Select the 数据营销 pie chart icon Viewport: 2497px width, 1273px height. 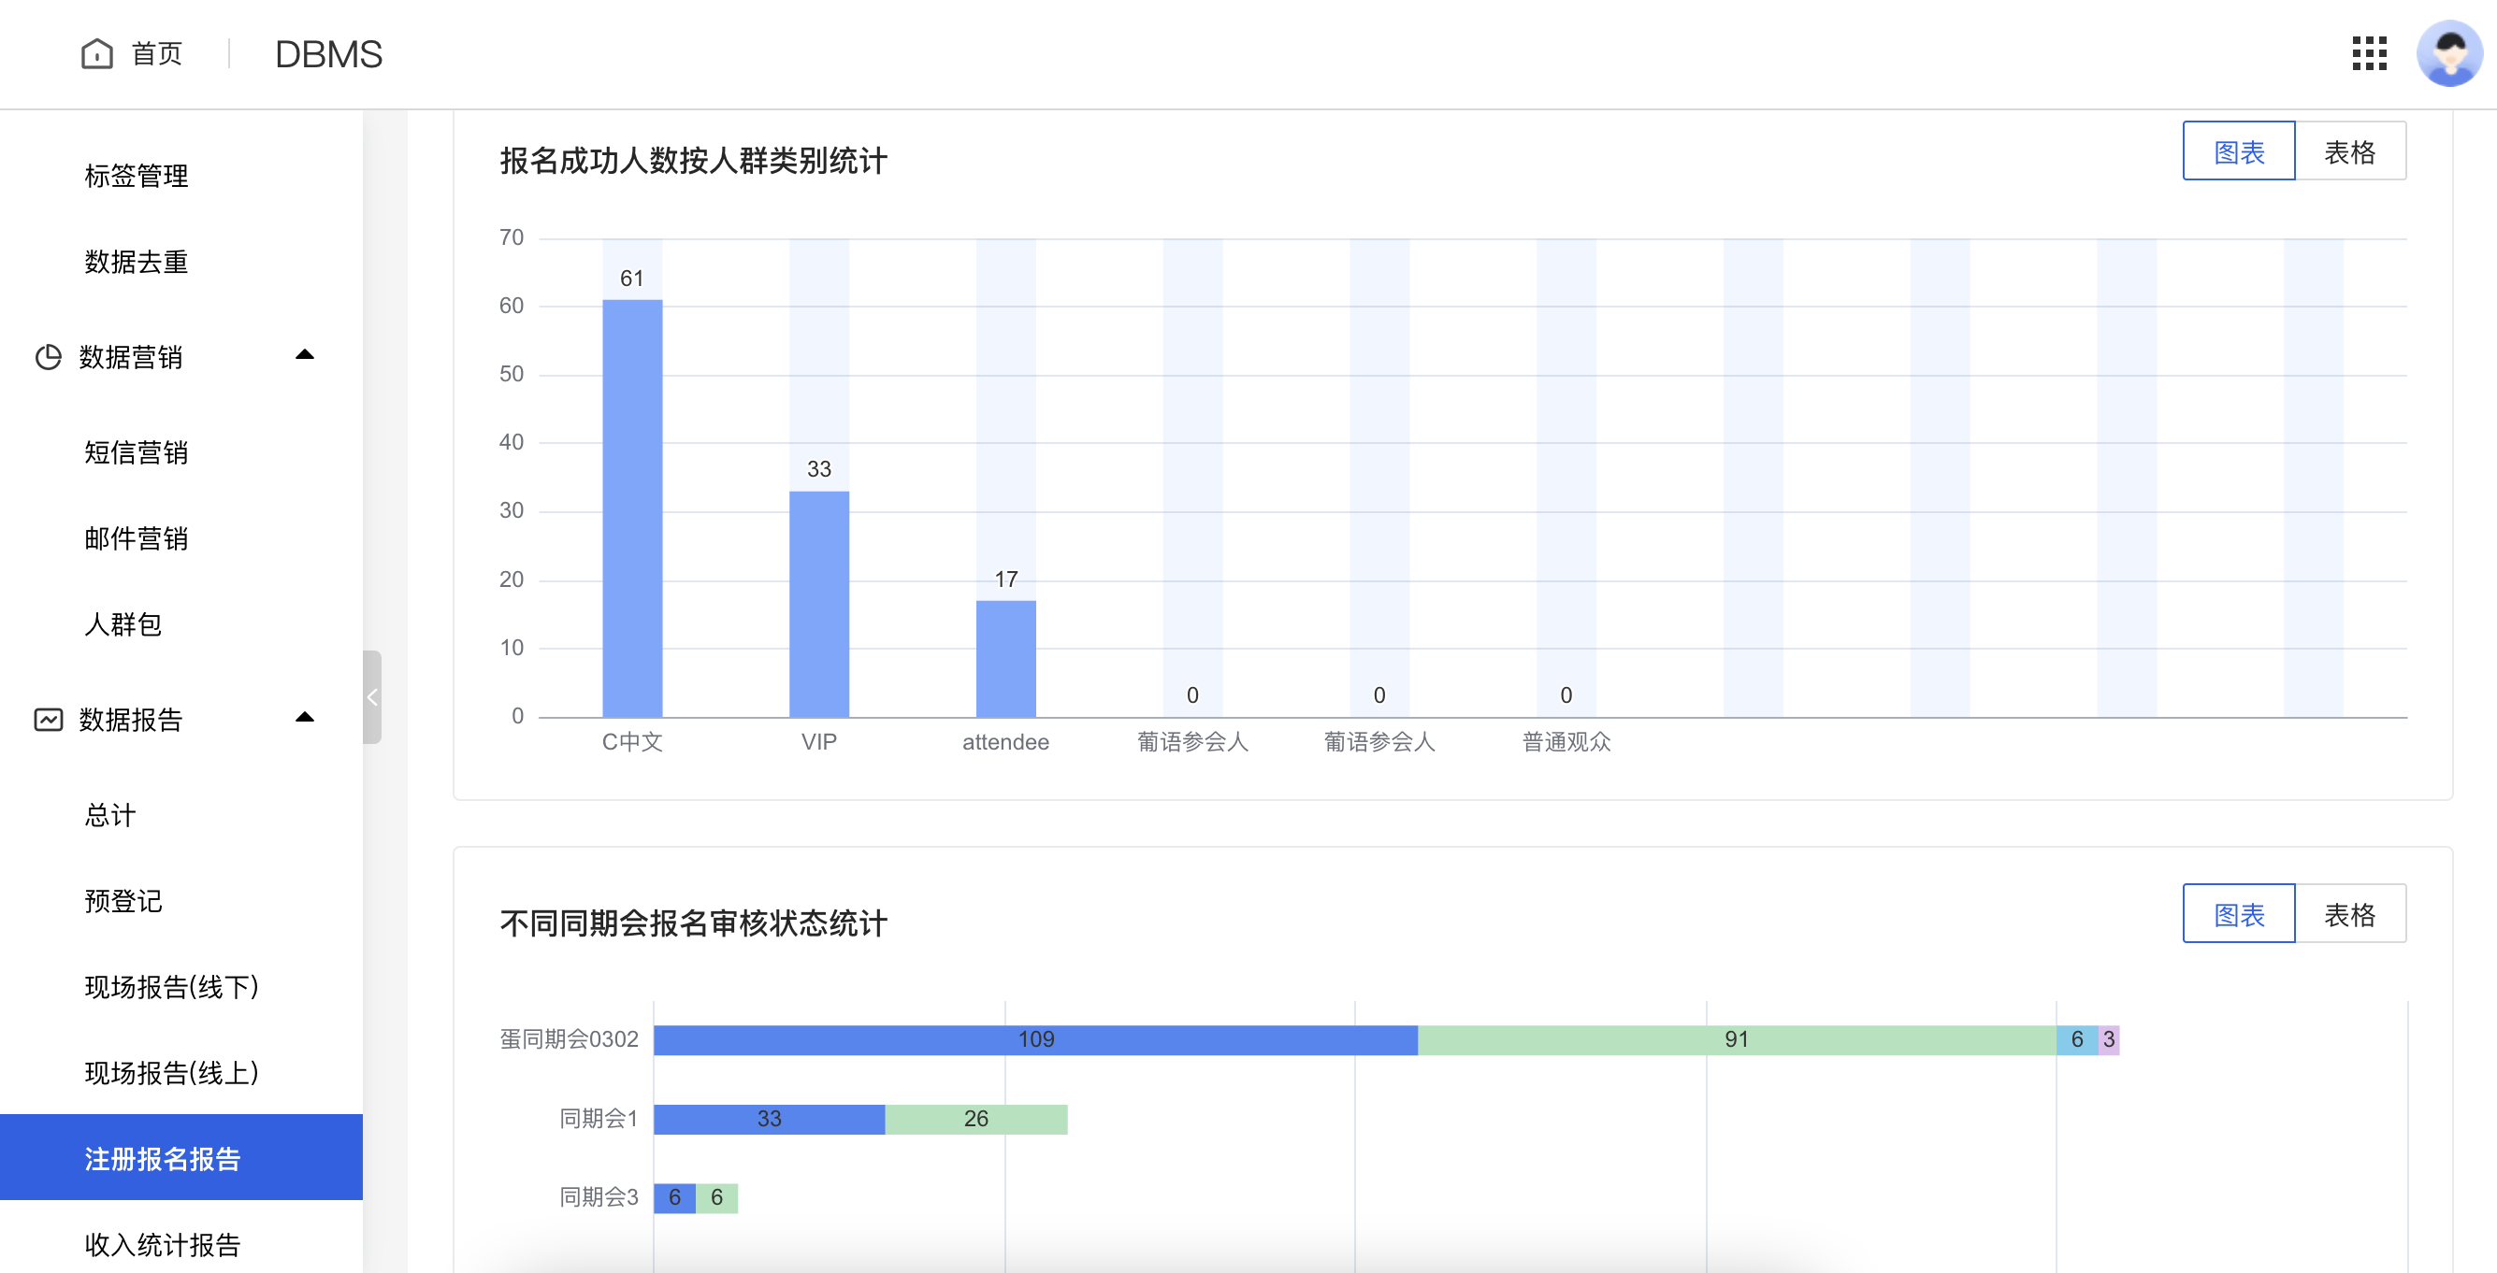(x=48, y=355)
